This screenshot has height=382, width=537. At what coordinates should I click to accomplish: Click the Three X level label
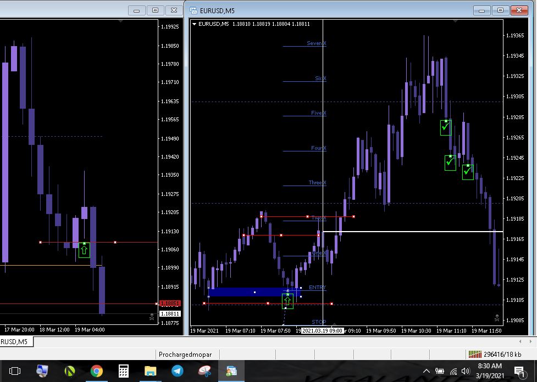318,183
